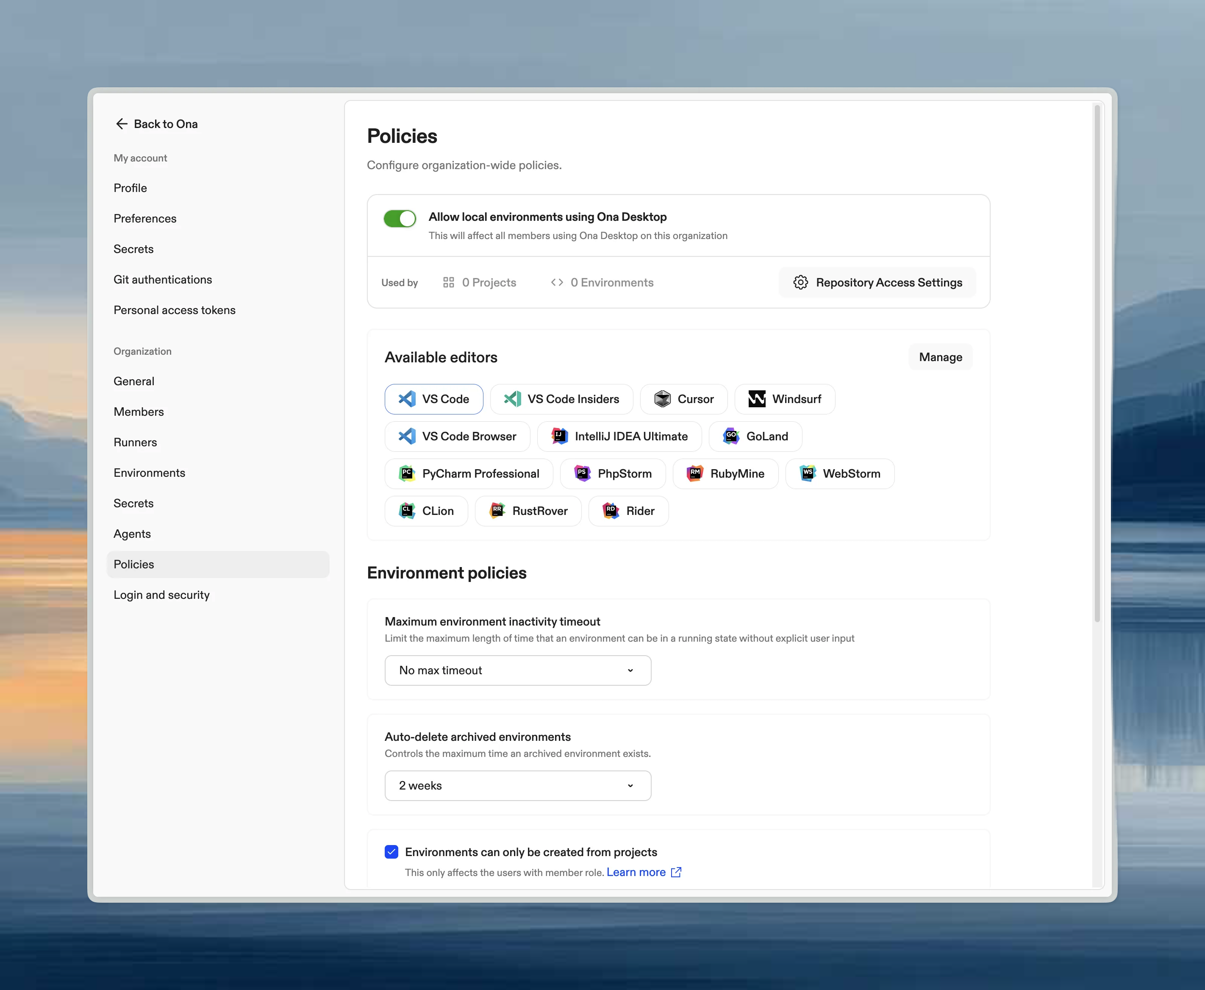The width and height of the screenshot is (1205, 990).
Task: Select the IntelliJ IDEA Ultimate icon
Action: (x=559, y=436)
